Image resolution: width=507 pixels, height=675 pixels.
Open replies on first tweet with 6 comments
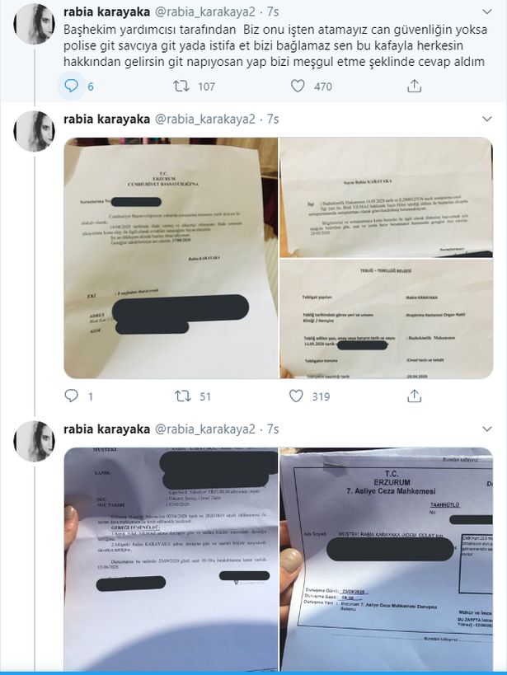pyautogui.click(x=71, y=86)
